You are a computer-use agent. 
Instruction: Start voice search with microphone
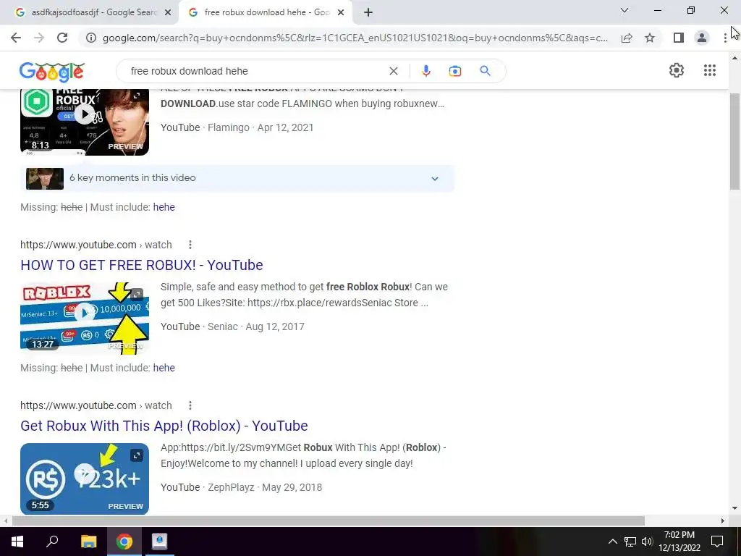tap(425, 71)
